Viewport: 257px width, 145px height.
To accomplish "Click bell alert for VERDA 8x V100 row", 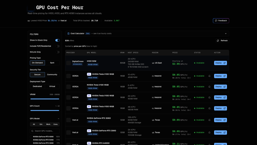I will point(209,108).
